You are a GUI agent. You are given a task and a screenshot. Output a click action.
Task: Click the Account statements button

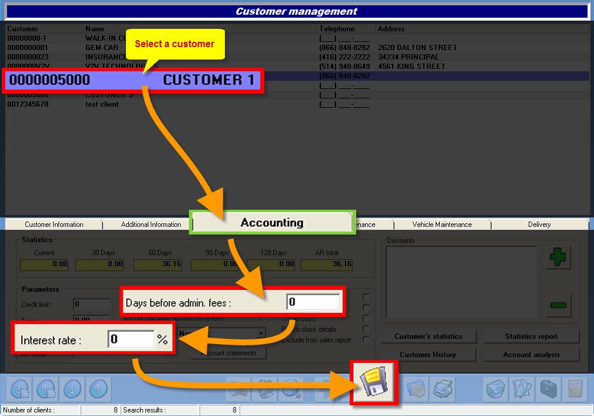[228, 353]
